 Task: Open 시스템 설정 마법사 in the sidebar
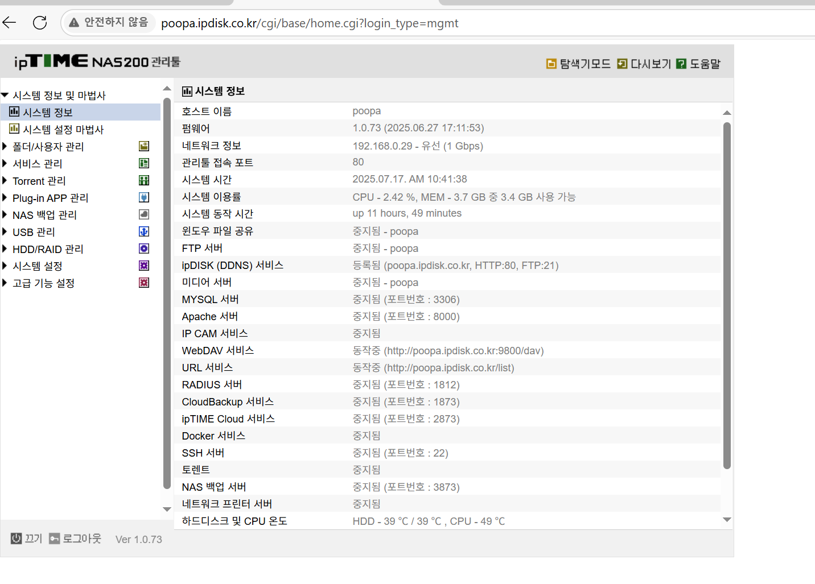pyautogui.click(x=63, y=130)
